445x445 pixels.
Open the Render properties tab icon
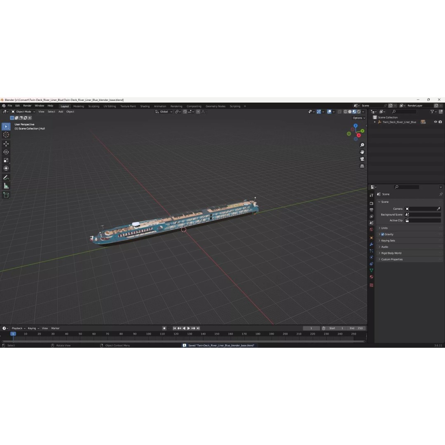(x=372, y=204)
